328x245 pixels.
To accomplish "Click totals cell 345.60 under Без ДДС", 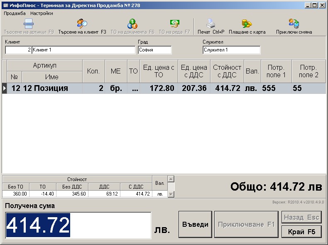I will [72, 194].
